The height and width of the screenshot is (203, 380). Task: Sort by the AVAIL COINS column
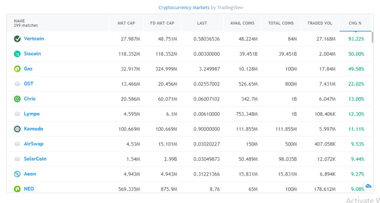[x=242, y=23]
